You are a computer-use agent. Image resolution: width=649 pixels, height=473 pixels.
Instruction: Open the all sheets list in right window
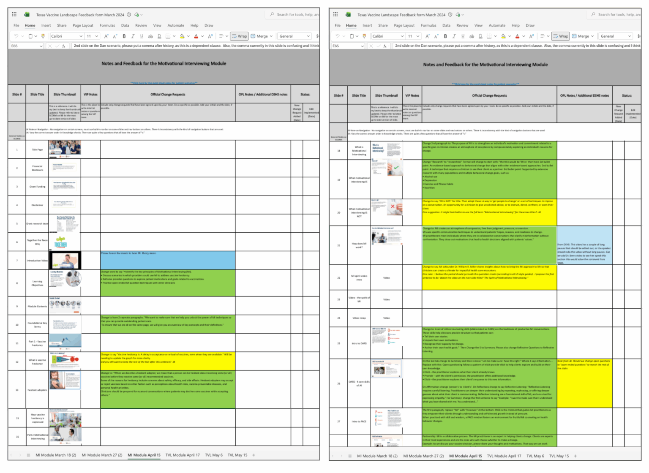pos(350,456)
